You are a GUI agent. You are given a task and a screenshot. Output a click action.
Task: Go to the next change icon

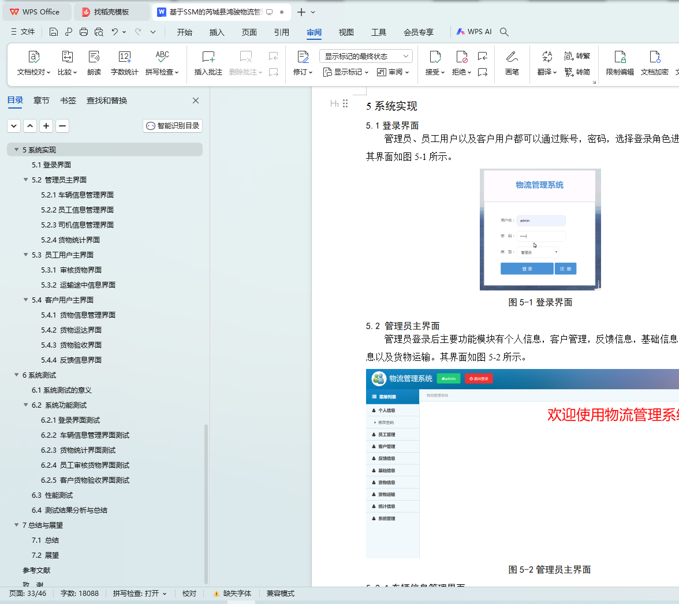[483, 72]
